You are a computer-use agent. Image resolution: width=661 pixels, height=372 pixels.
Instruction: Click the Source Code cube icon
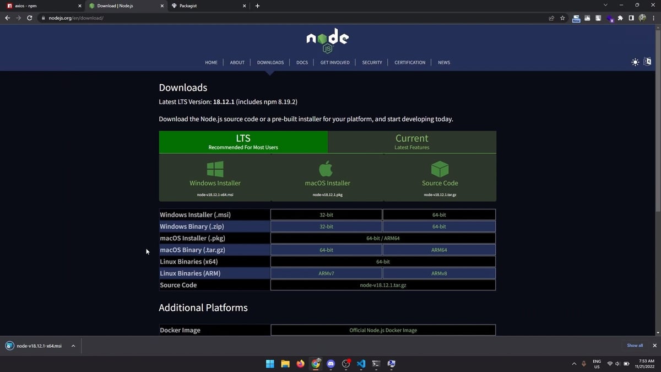[x=440, y=169]
